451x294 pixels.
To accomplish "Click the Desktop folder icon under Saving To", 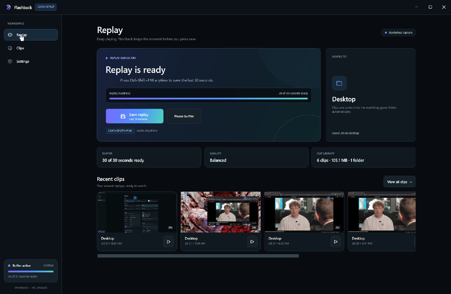I will 339,83.
